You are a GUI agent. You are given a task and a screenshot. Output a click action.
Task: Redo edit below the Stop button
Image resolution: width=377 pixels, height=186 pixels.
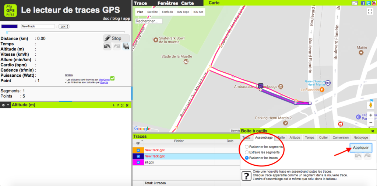click(x=117, y=46)
